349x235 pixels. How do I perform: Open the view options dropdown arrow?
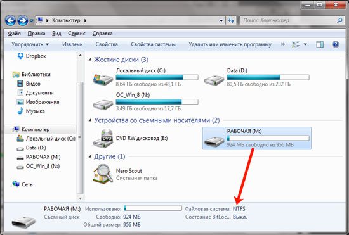click(305, 44)
